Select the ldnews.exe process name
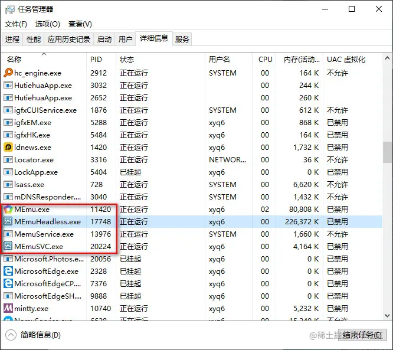 click(x=32, y=147)
